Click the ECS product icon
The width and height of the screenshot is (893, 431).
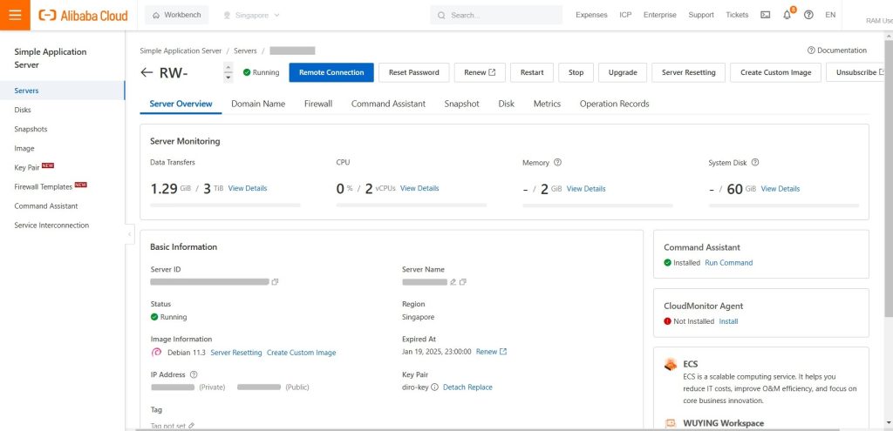pyautogui.click(x=671, y=365)
